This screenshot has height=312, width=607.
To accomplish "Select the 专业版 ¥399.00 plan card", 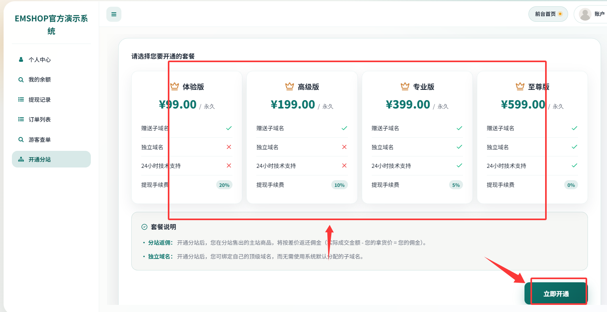I will click(417, 137).
